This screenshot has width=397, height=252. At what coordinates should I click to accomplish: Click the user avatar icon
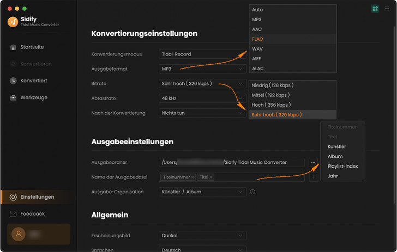pyautogui.click(x=19, y=234)
